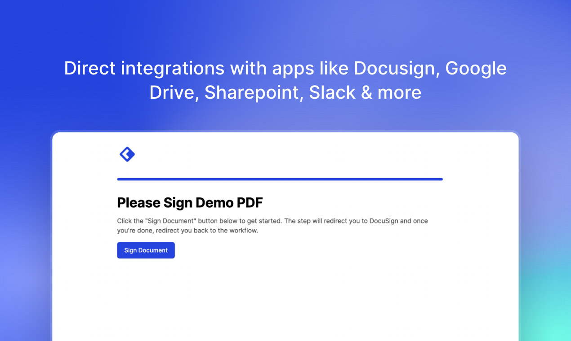The height and width of the screenshot is (341, 571).
Task: Click the instruction text mentioning DocuSign redirect
Action: (272, 226)
